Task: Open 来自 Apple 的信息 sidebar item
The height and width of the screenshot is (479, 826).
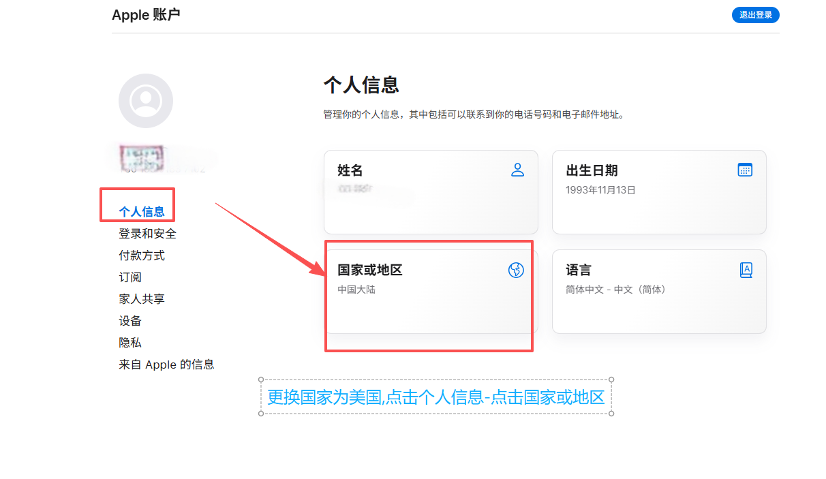Action: tap(166, 365)
